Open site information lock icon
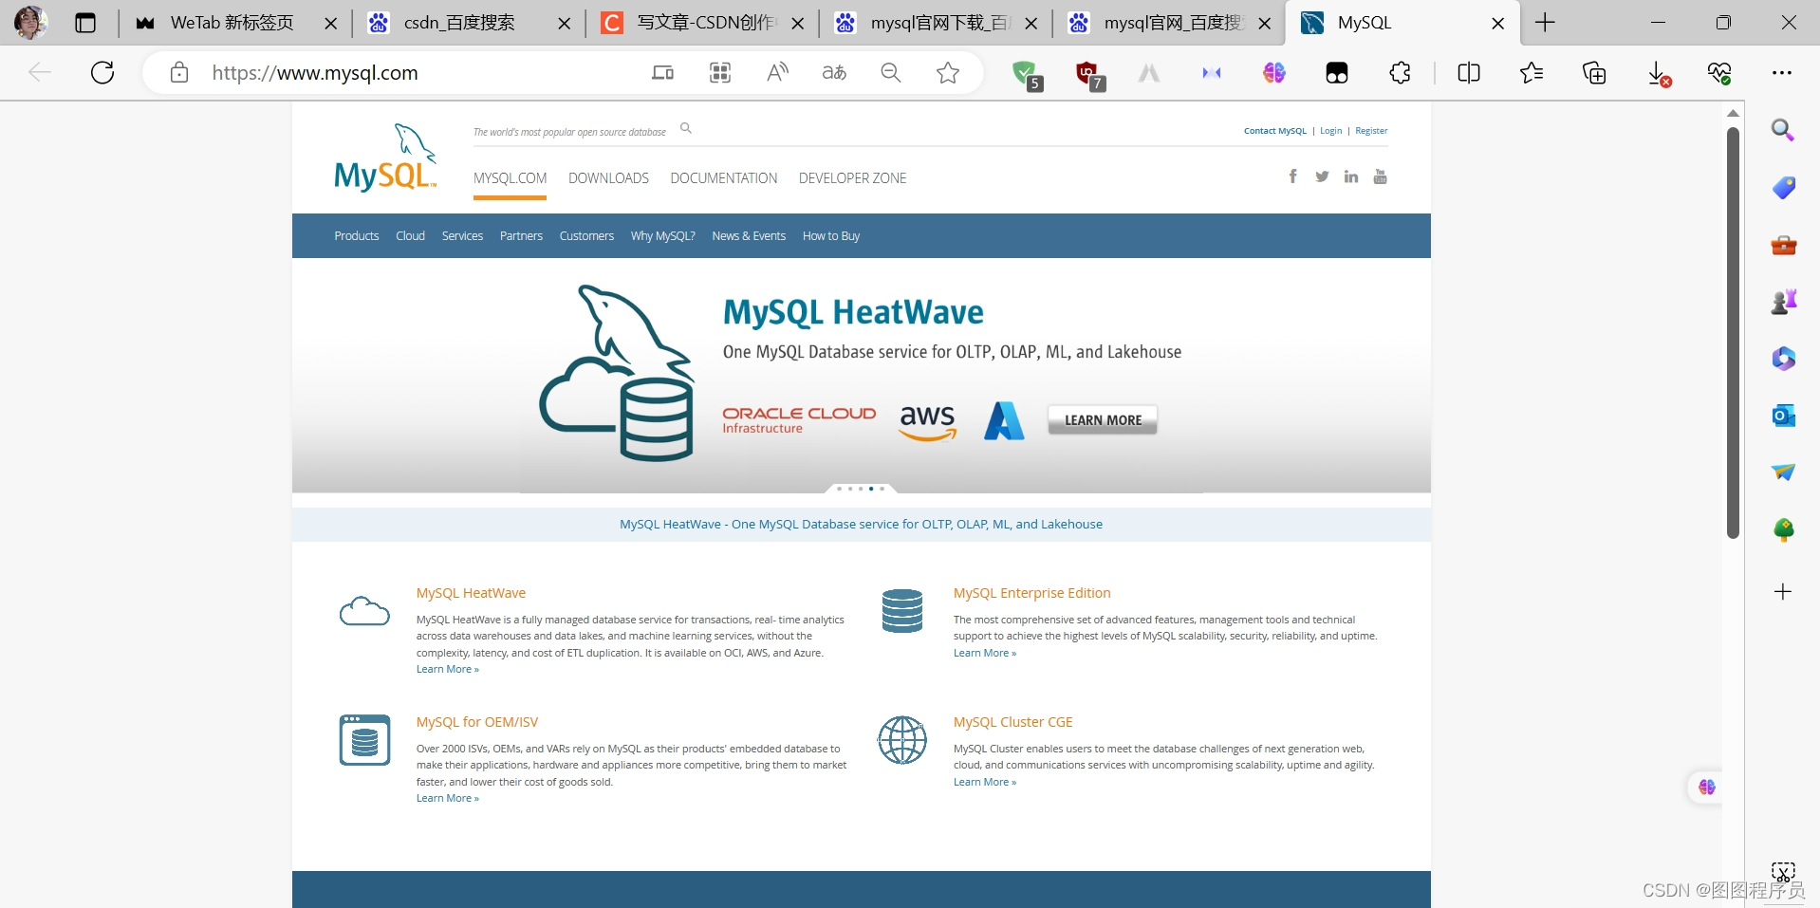The height and width of the screenshot is (908, 1820). coord(179,73)
